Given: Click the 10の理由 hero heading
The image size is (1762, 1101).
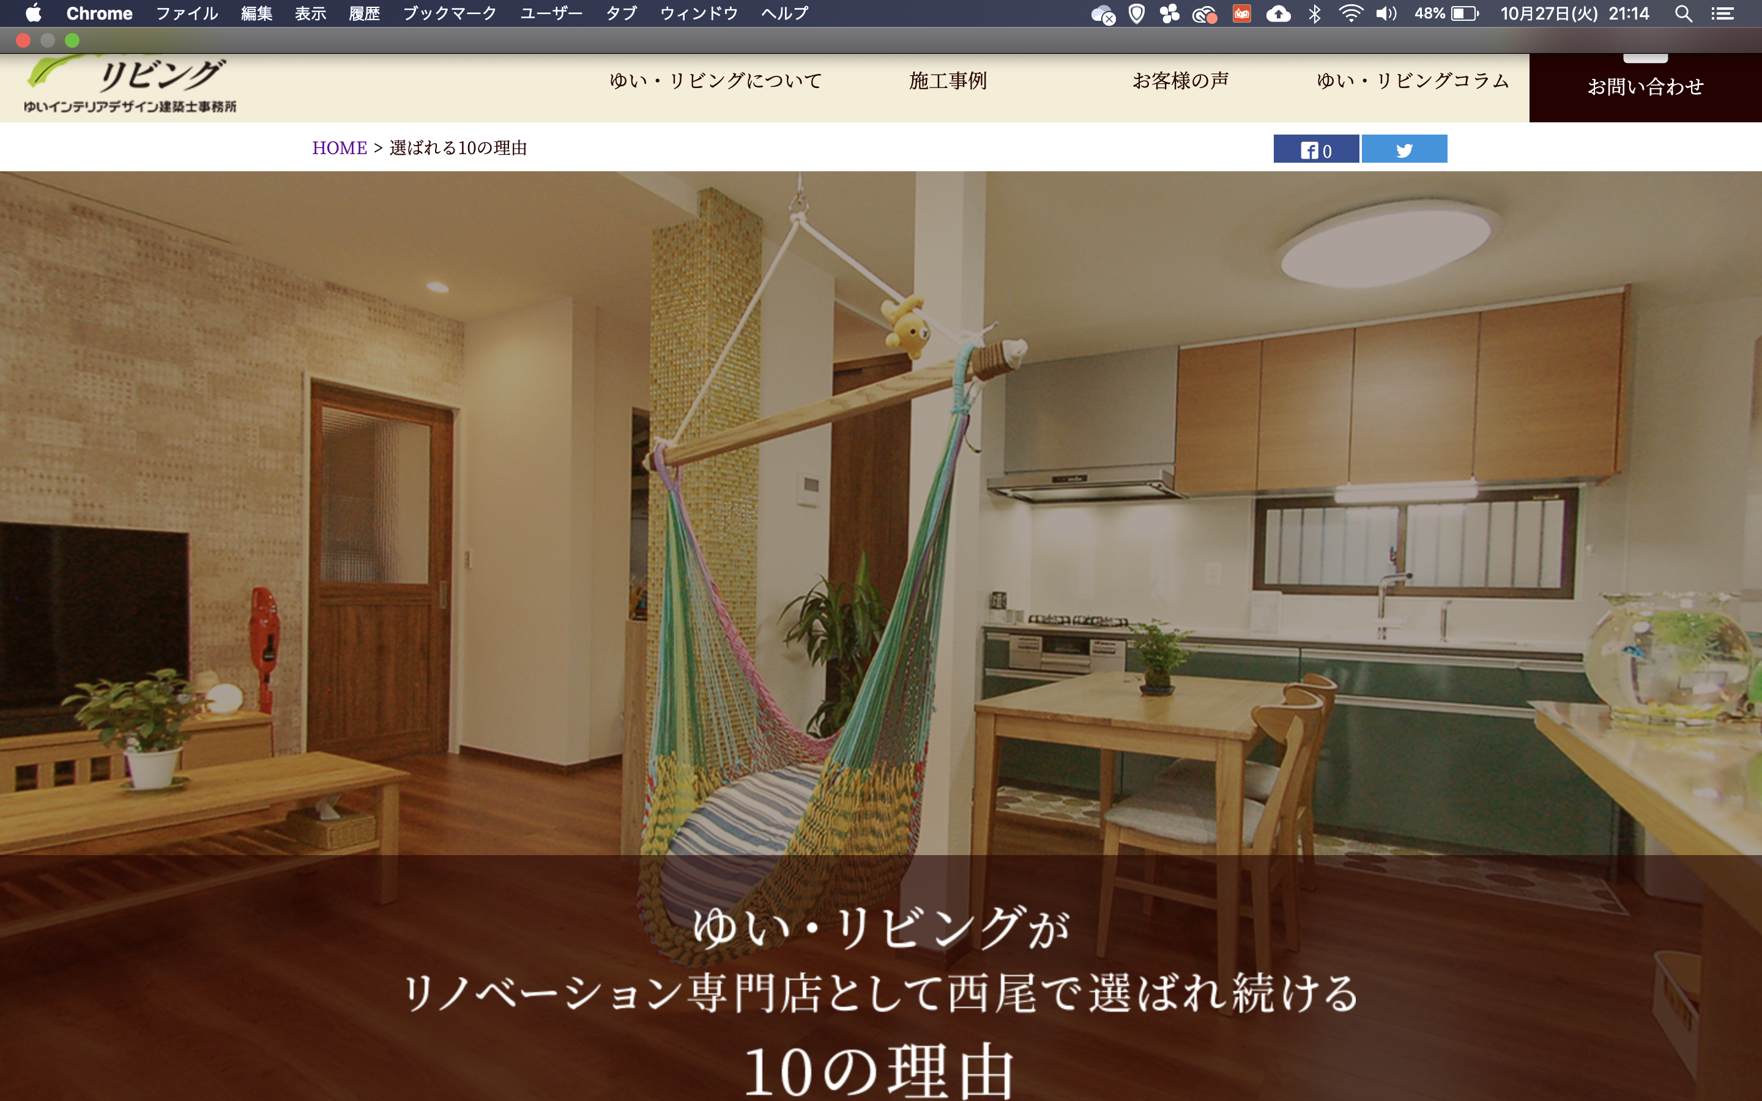Looking at the screenshot, I should [880, 1071].
